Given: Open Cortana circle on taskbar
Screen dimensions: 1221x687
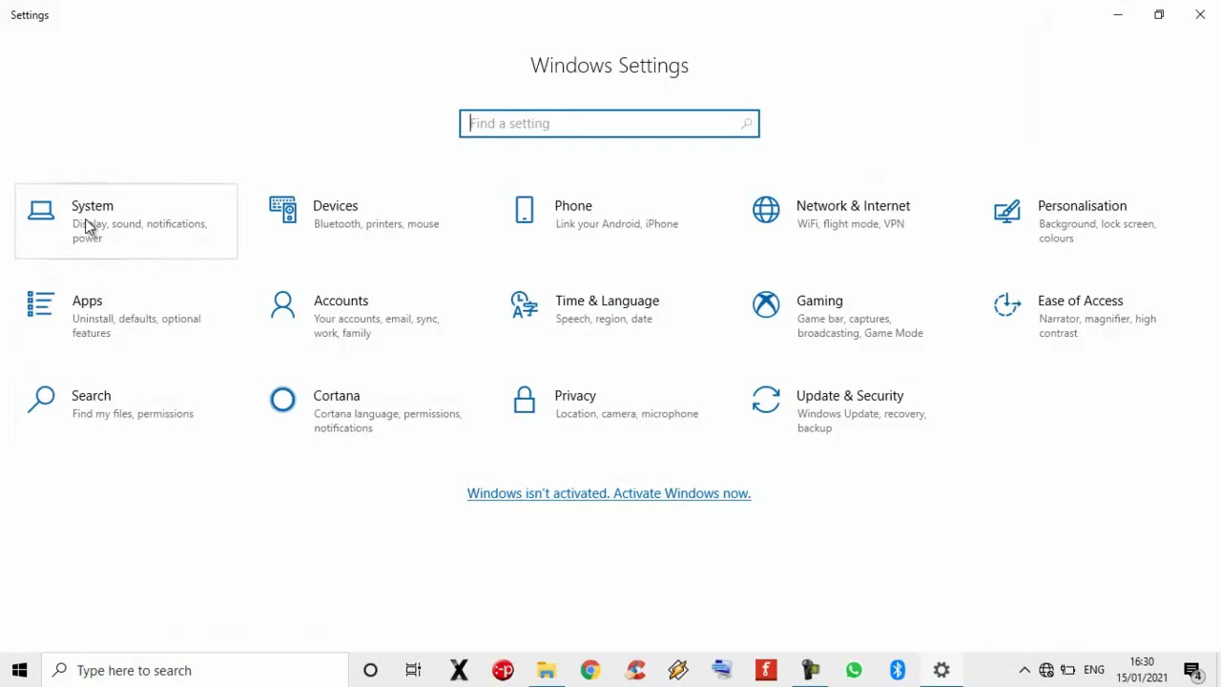Looking at the screenshot, I should click(370, 670).
